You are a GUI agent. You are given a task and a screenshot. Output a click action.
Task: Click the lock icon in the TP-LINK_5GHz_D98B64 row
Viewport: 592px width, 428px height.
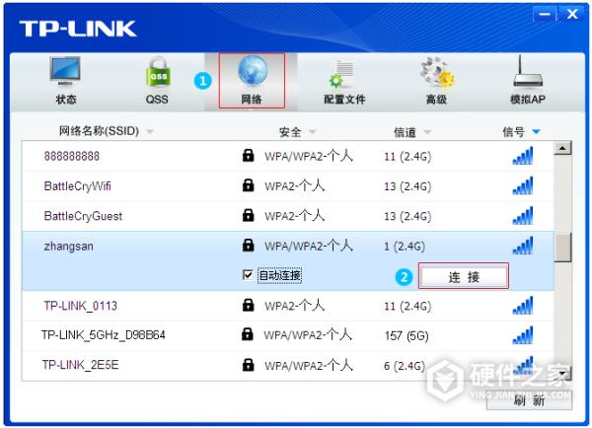point(248,334)
